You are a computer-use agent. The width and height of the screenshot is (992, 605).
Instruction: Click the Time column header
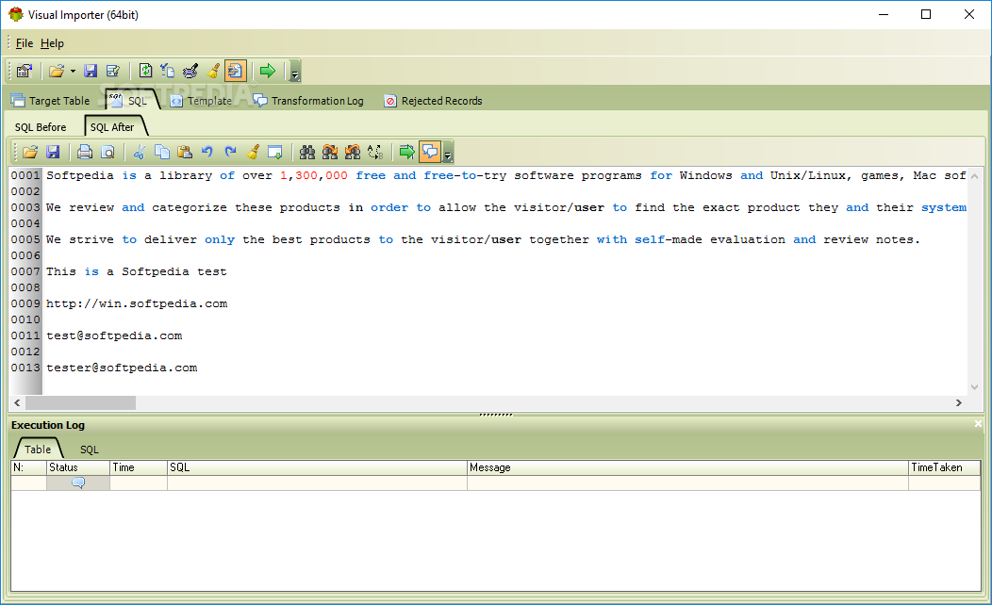pos(139,467)
